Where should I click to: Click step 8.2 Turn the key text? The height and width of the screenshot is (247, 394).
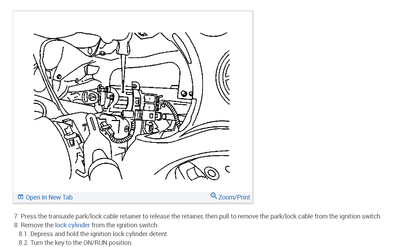click(x=76, y=242)
